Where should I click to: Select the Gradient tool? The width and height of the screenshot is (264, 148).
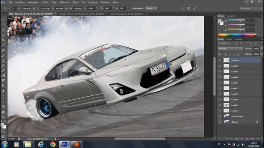(3, 76)
